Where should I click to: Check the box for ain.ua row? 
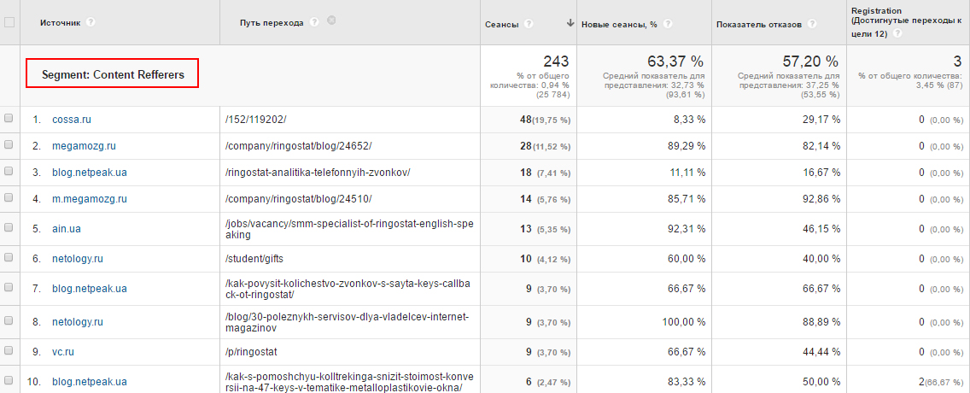[x=9, y=228]
